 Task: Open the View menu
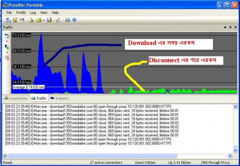44,13
